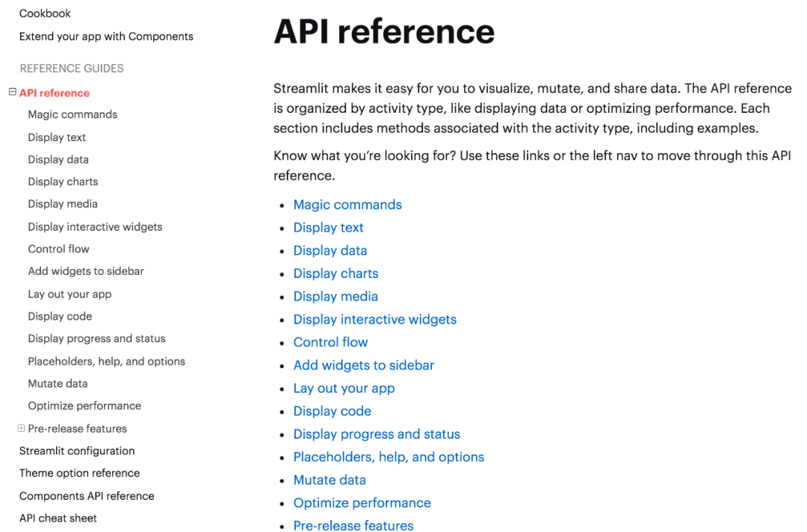Follow the Control flow bullet link
807x532 pixels.
(330, 342)
